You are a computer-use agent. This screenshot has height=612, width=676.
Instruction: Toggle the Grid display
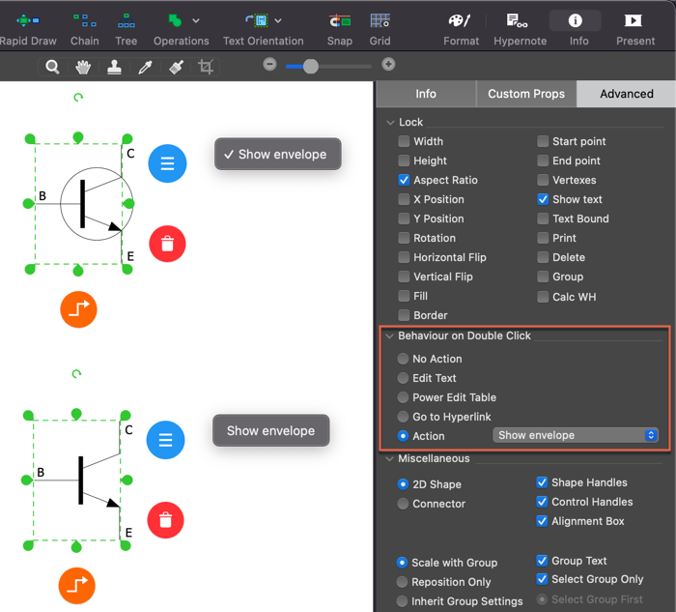pyautogui.click(x=380, y=21)
